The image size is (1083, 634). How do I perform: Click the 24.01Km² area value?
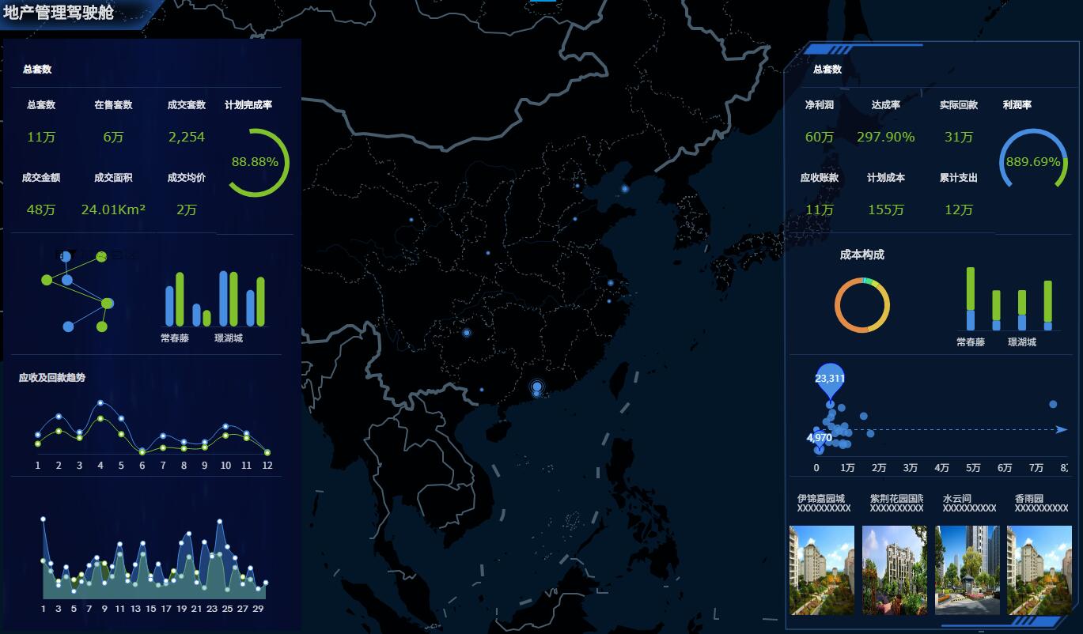(x=113, y=209)
